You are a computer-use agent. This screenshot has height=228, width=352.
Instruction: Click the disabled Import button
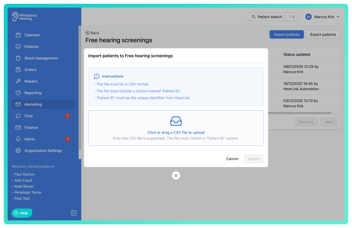click(254, 159)
